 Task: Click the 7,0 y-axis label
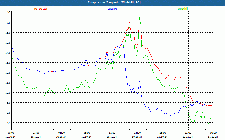pyautogui.click(x=8, y=123)
